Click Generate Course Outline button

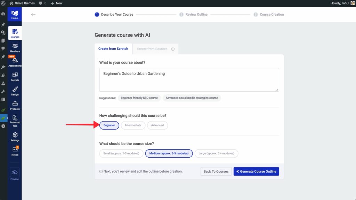[x=256, y=172]
